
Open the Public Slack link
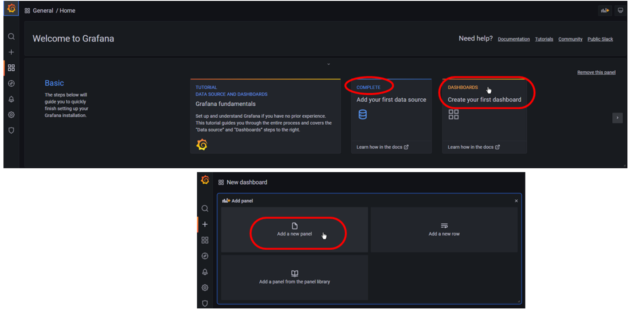tap(600, 39)
